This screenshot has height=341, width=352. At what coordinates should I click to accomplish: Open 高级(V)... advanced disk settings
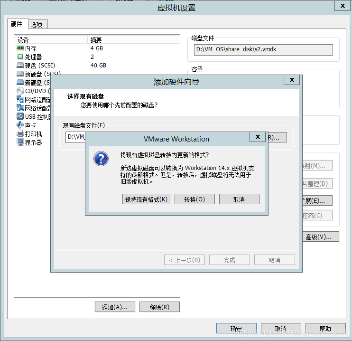[321, 237]
